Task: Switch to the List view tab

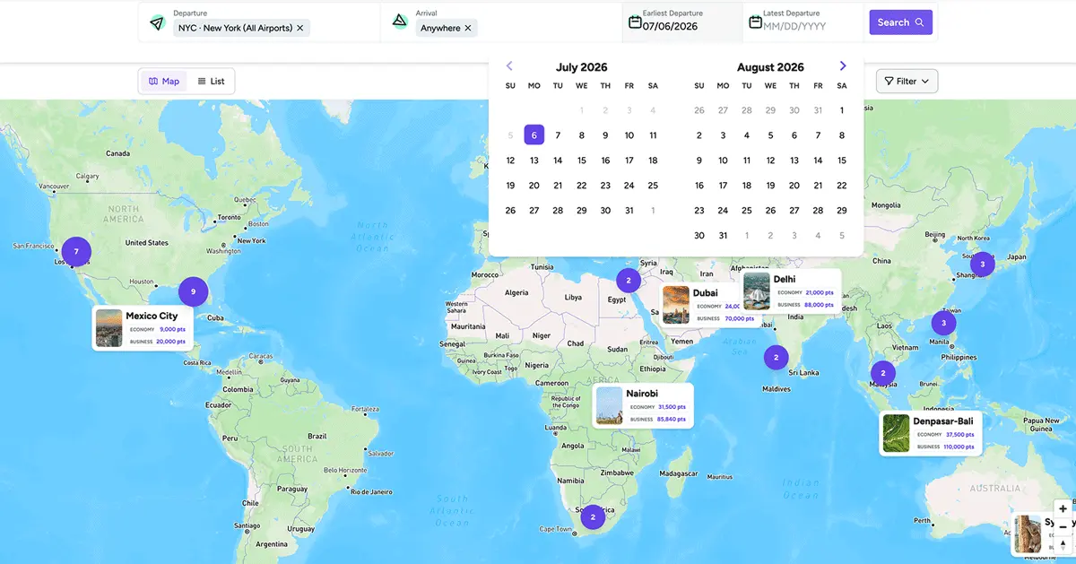Action: 212,81
